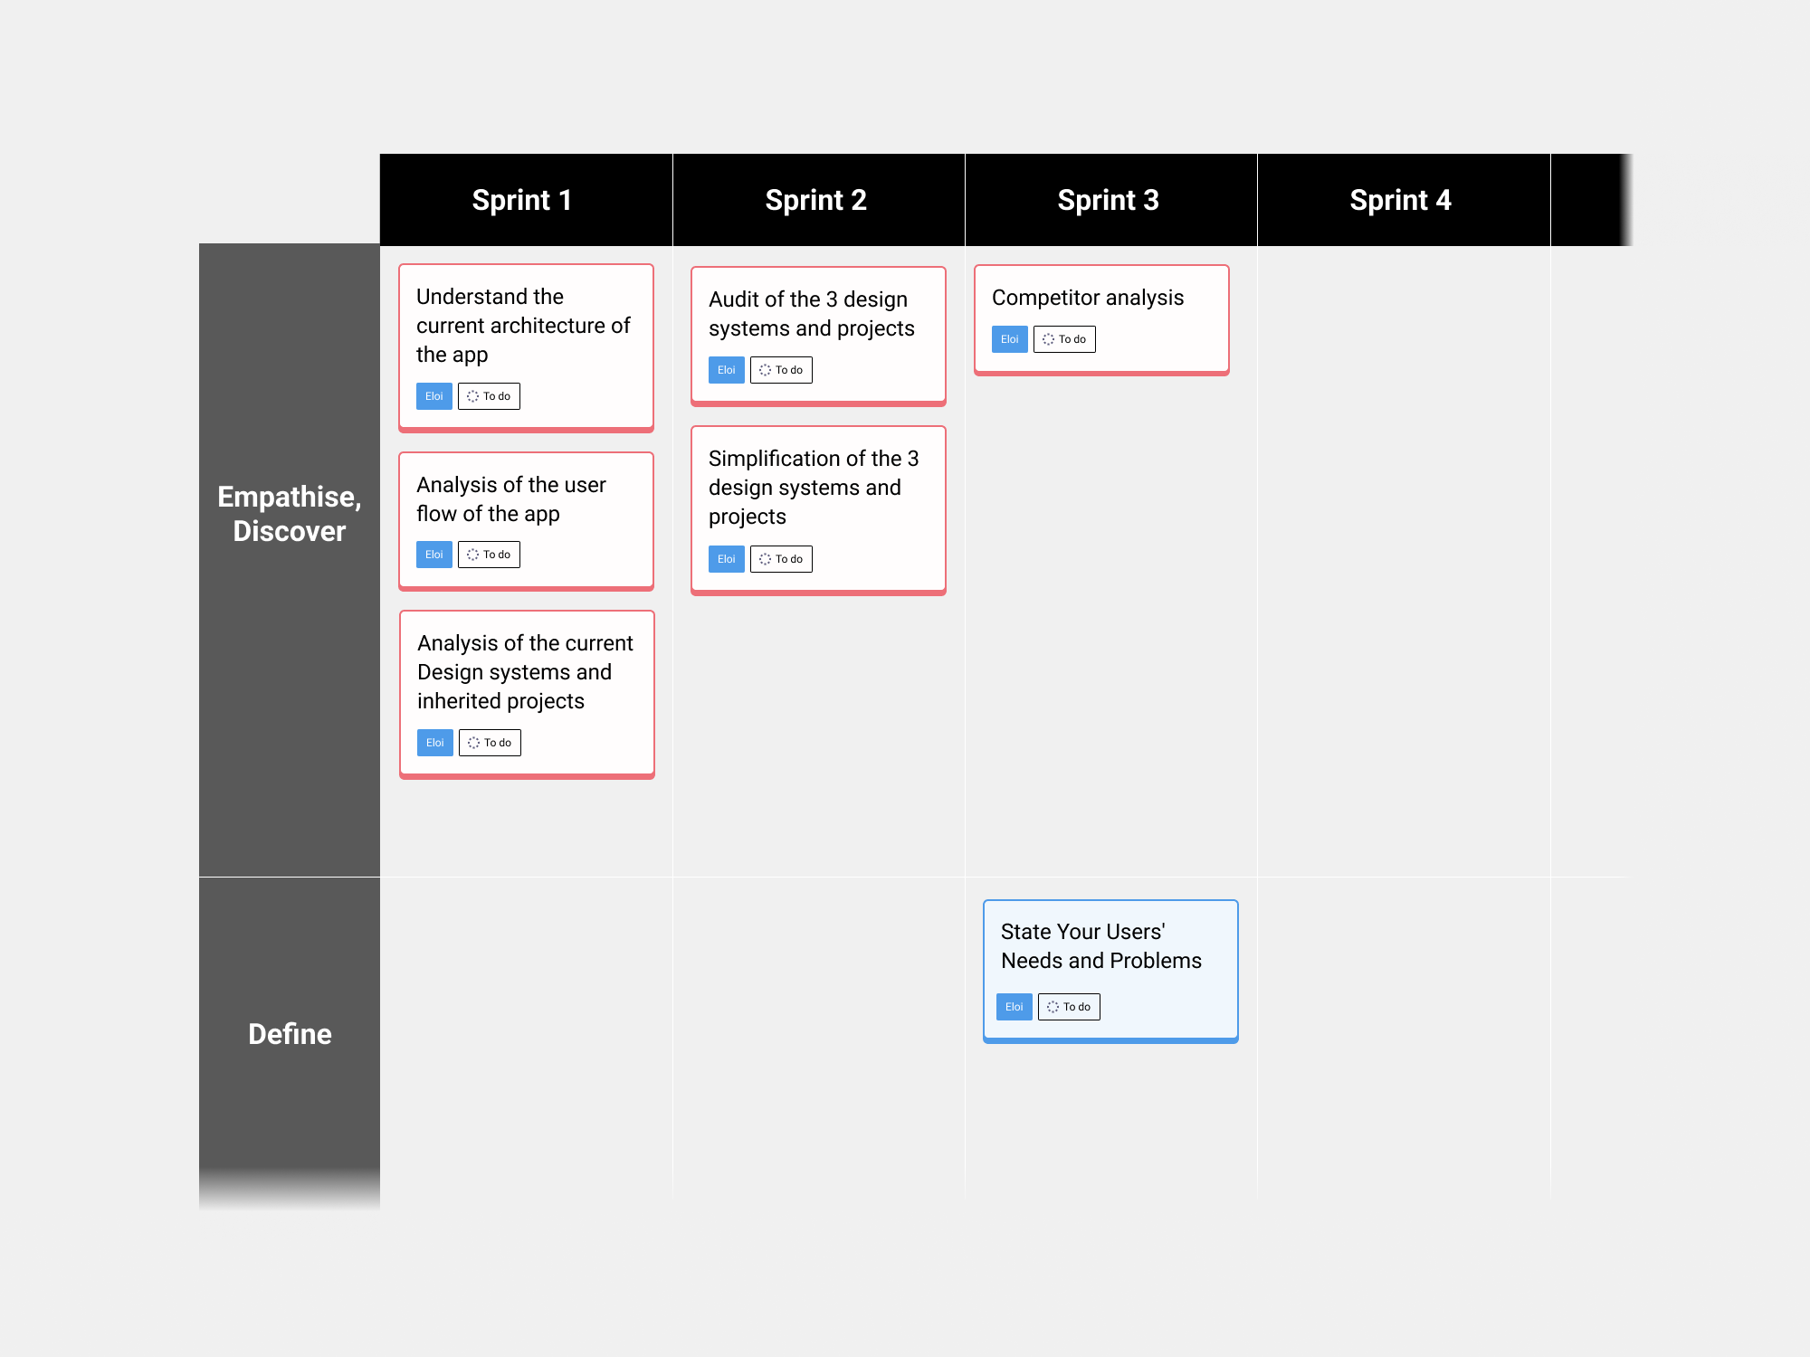1810x1357 pixels.
Task: Click To do status on State Your Users' Needs card
Action: (1069, 1007)
